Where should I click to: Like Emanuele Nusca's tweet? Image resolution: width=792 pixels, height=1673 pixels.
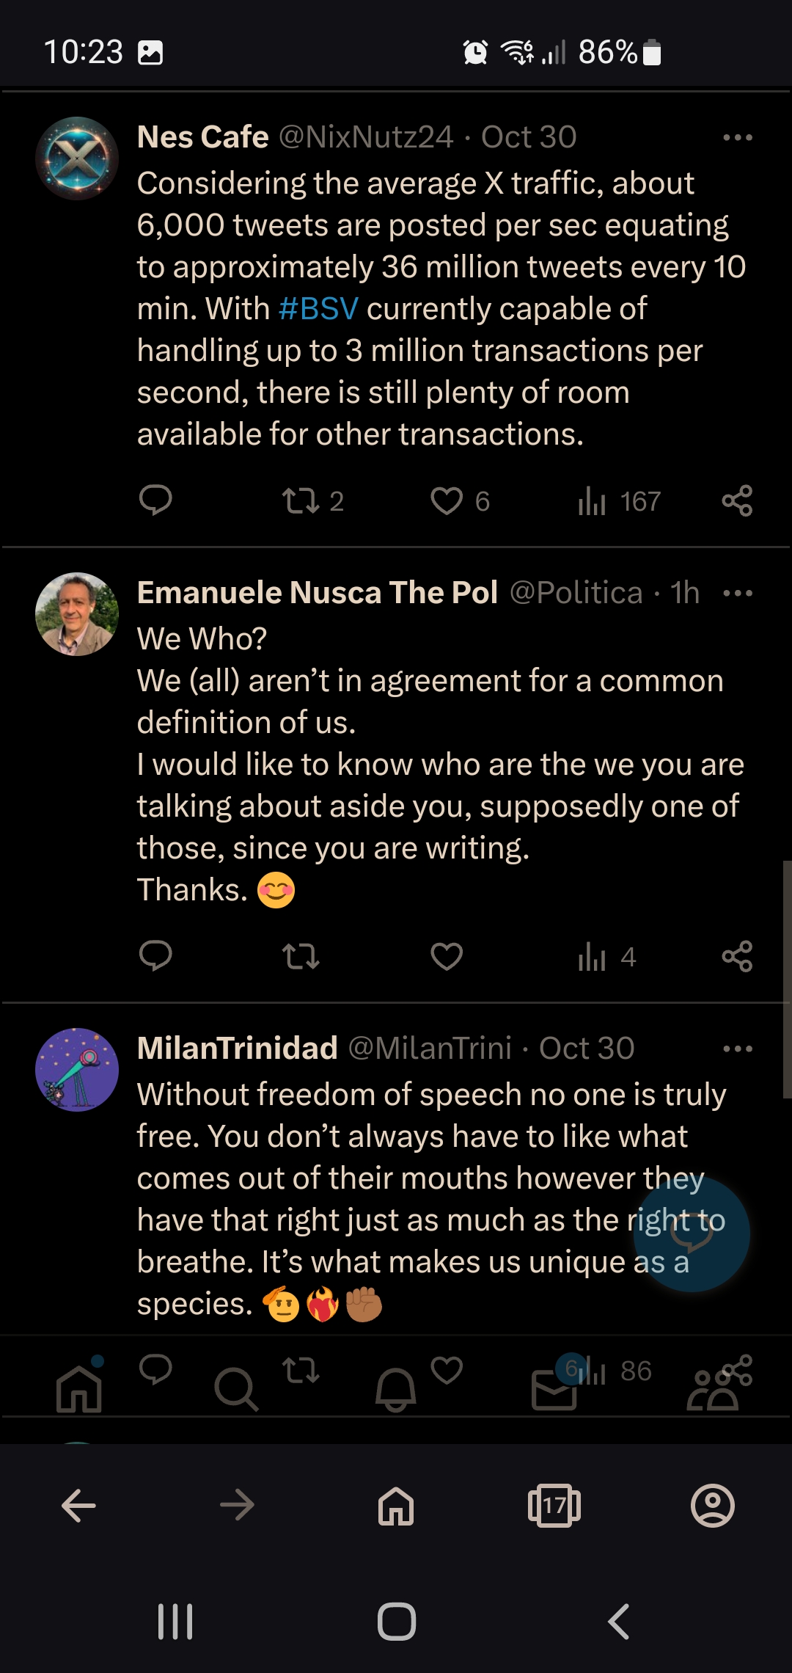coord(447,956)
